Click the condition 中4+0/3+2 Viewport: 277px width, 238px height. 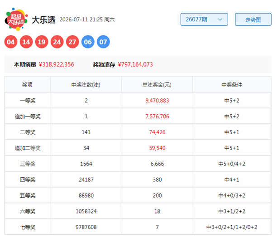pyautogui.click(x=232, y=195)
